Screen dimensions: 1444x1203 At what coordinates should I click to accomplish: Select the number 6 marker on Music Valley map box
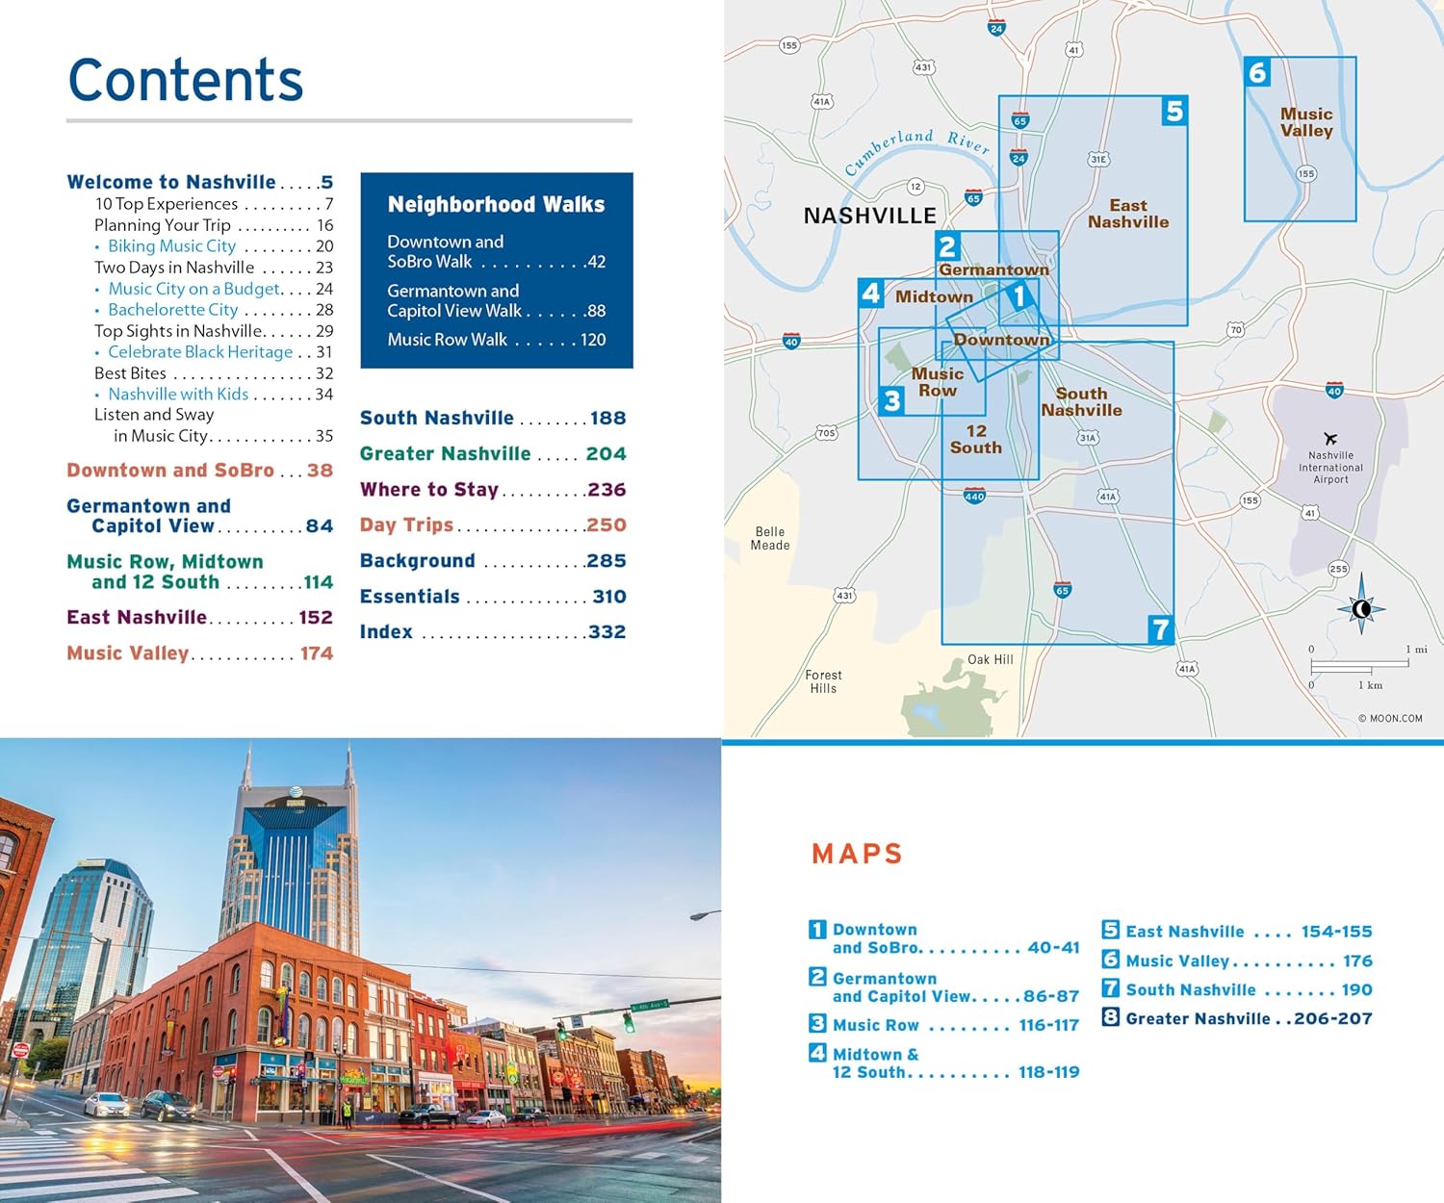(x=1257, y=73)
